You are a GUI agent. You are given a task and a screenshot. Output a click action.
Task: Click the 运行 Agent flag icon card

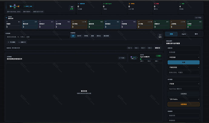114,8
